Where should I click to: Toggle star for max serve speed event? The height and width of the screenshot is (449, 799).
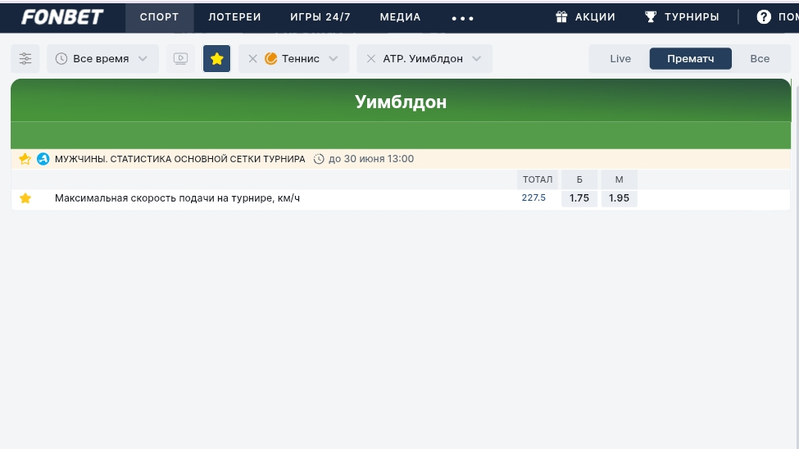(25, 198)
